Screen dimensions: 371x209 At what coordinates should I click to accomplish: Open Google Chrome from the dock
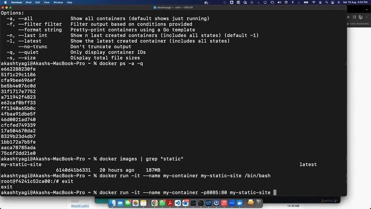(x=155, y=203)
